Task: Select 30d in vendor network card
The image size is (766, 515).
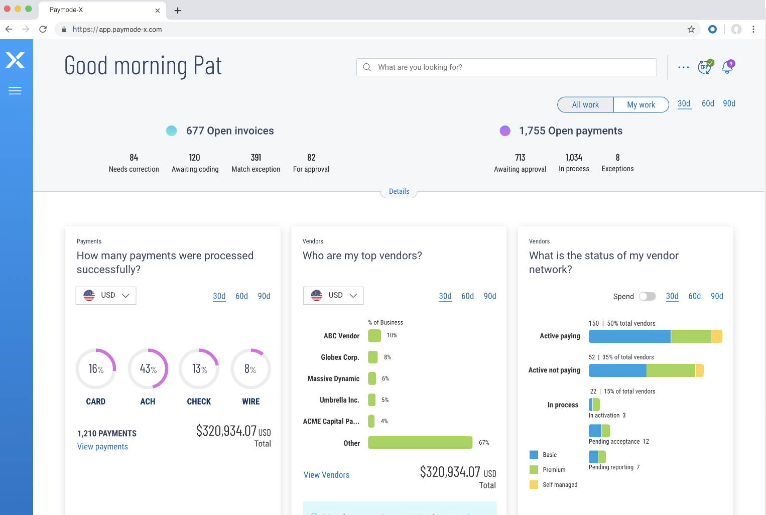Action: [x=672, y=296]
